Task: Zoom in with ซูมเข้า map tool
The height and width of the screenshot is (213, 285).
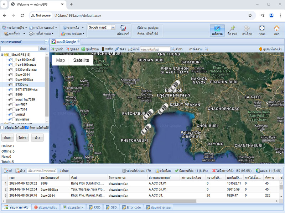Action: click(x=57, y=49)
